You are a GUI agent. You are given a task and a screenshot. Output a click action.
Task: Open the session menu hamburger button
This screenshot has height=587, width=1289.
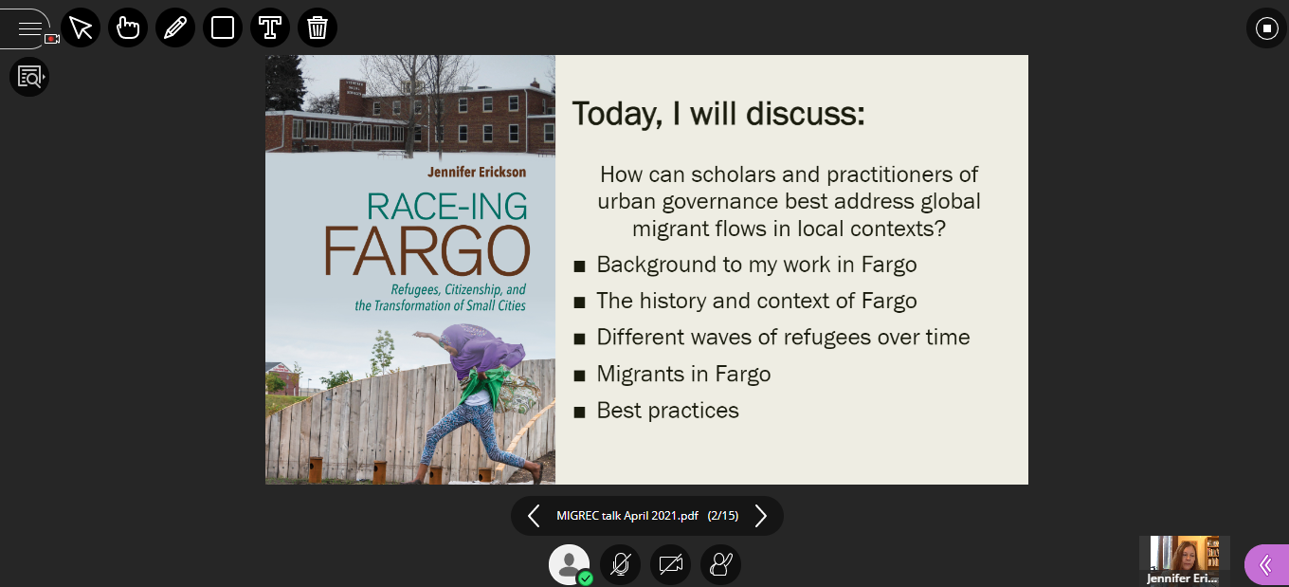point(28,28)
